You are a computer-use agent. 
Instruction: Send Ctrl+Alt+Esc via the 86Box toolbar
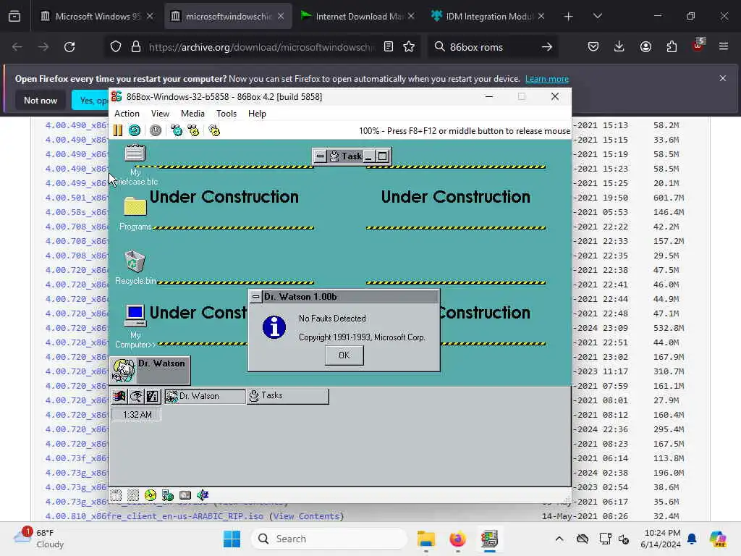coord(193,130)
